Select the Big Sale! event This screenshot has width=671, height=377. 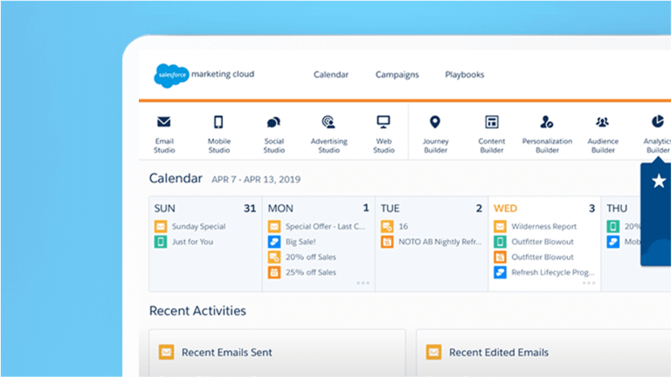(x=299, y=242)
